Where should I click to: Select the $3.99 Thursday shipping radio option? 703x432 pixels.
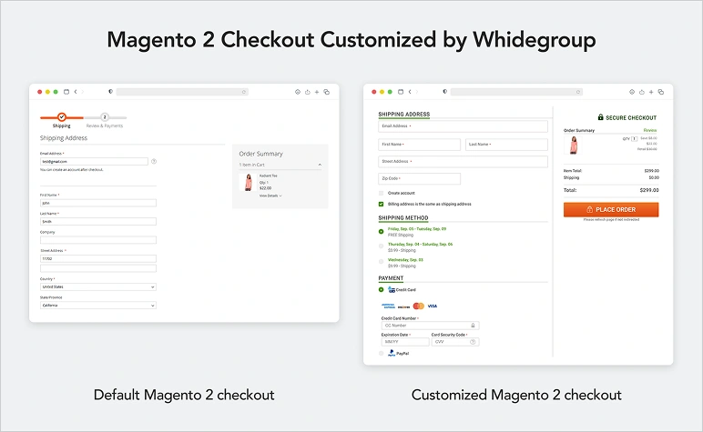click(x=381, y=246)
